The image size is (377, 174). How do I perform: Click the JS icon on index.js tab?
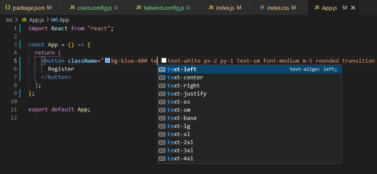click(x=211, y=8)
